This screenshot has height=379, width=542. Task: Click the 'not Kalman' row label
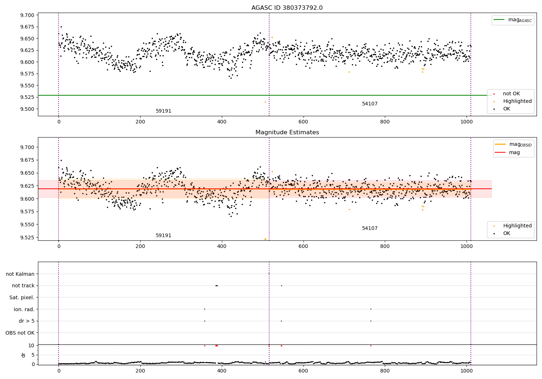coord(20,274)
